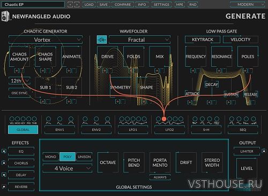Select the last LFO1 output circle
268x196 pixels.
[x=144, y=119]
